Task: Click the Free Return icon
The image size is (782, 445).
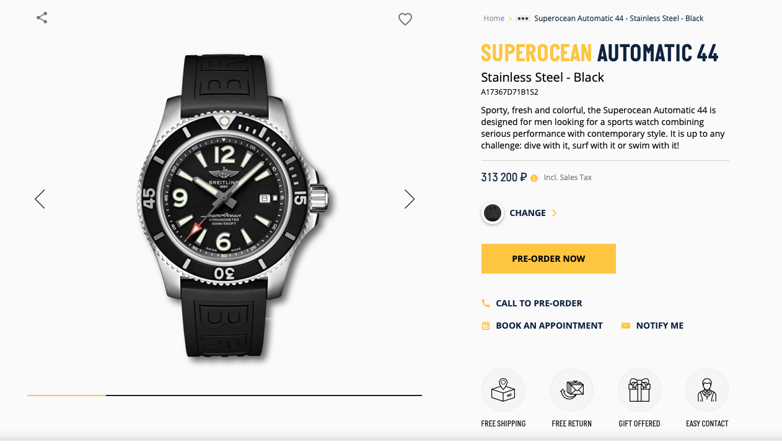Action: tap(571, 390)
